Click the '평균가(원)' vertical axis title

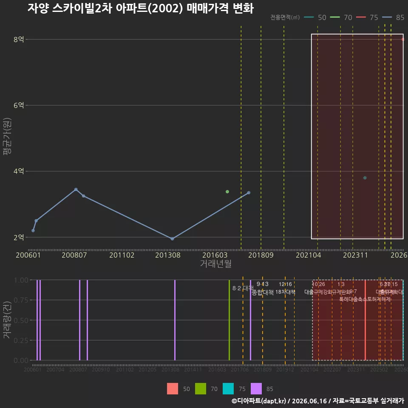tap(7, 136)
